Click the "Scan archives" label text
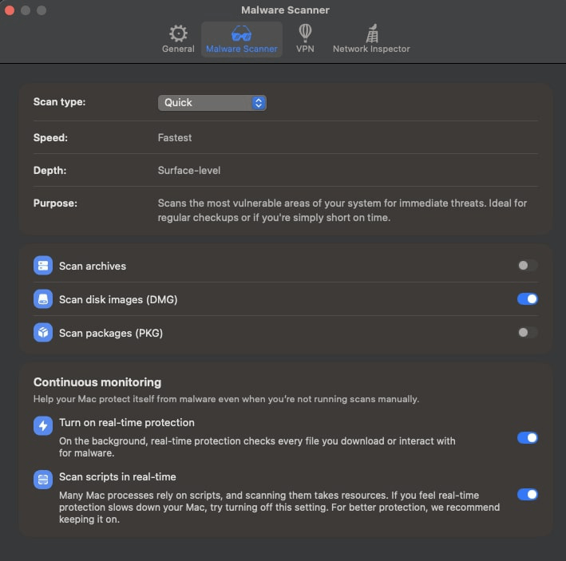Image resolution: width=566 pixels, height=561 pixels. [x=93, y=266]
